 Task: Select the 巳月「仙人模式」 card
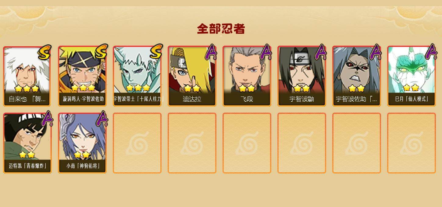click(x=412, y=76)
